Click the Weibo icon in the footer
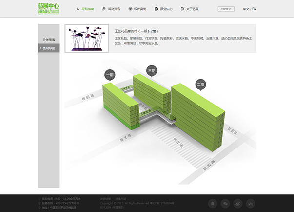The height and width of the screenshot is (212, 294). coord(238,204)
